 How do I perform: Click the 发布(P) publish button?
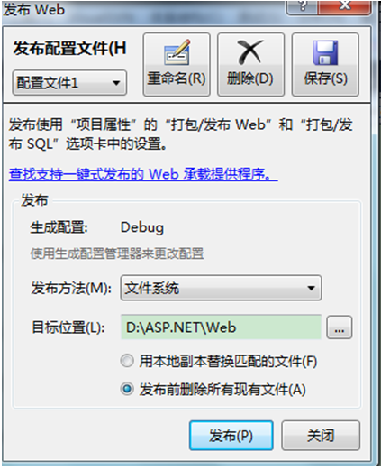(x=231, y=436)
